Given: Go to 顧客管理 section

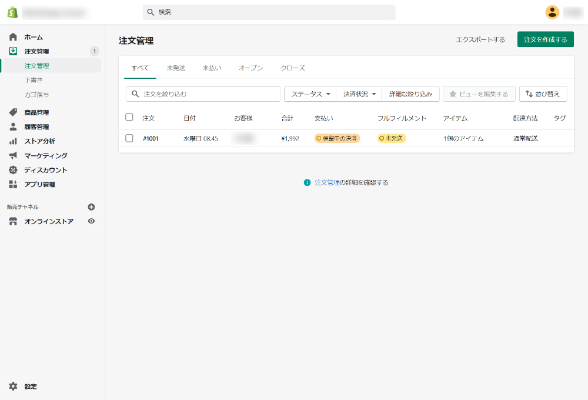Looking at the screenshot, I should [x=36, y=126].
